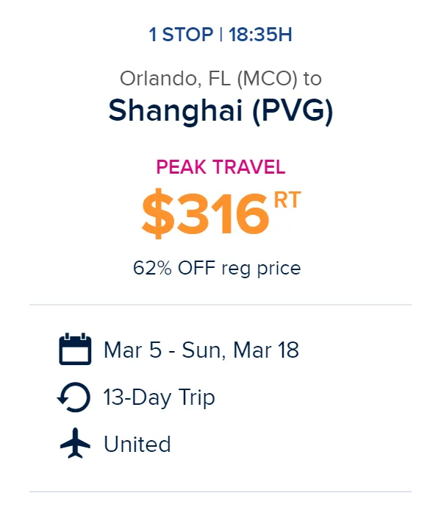Click the pink PEAK TRAVEL label

tap(221, 167)
